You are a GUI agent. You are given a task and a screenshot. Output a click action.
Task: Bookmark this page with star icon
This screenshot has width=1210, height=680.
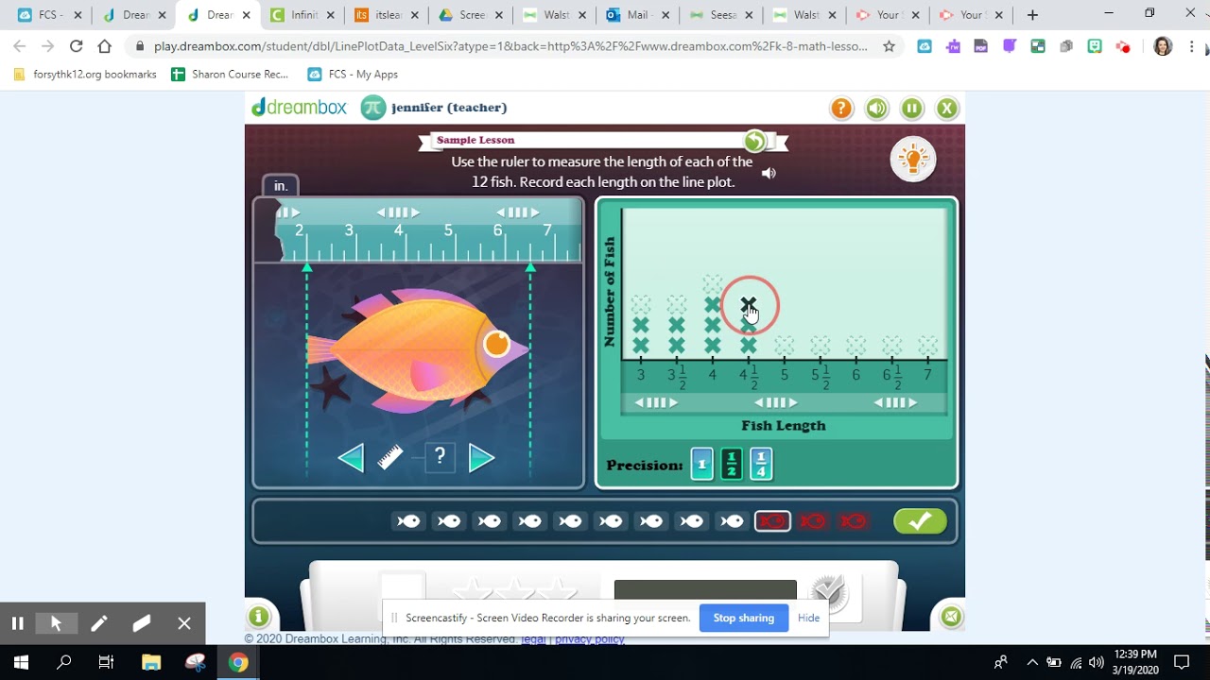[x=889, y=46]
